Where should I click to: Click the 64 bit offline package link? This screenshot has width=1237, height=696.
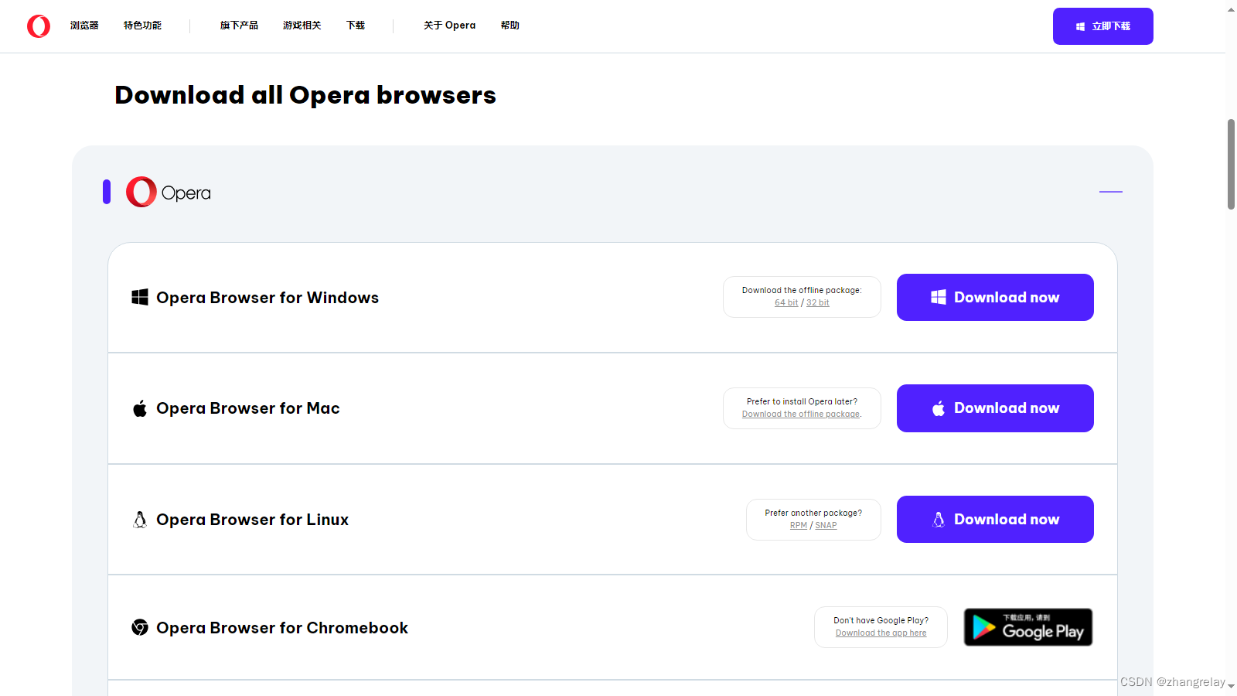[786, 303]
